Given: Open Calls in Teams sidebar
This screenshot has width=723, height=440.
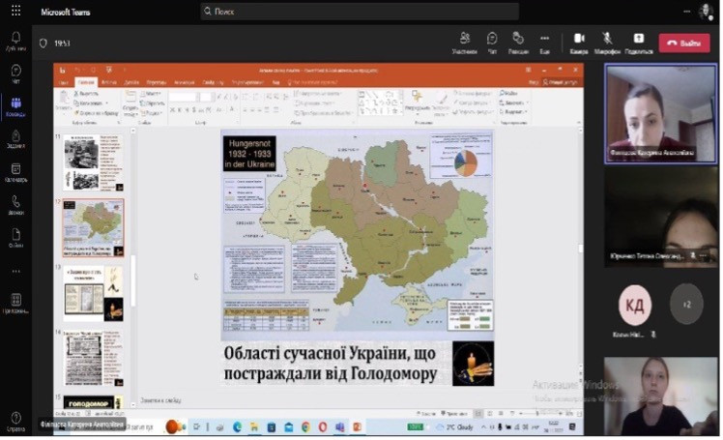Looking at the screenshot, I should pos(15,206).
